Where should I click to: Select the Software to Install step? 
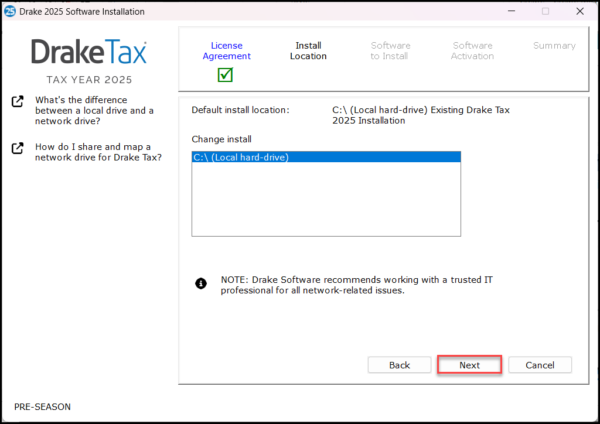tap(390, 50)
